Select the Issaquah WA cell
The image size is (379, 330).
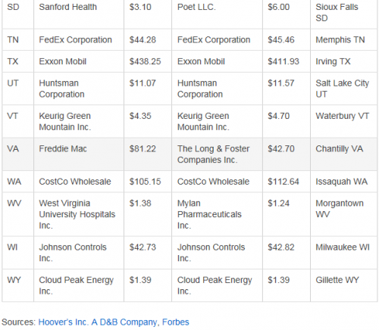point(344,182)
